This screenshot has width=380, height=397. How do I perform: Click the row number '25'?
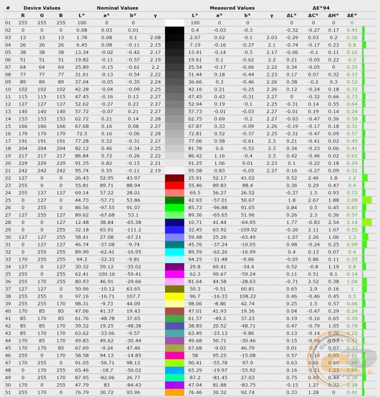tap(8, 200)
